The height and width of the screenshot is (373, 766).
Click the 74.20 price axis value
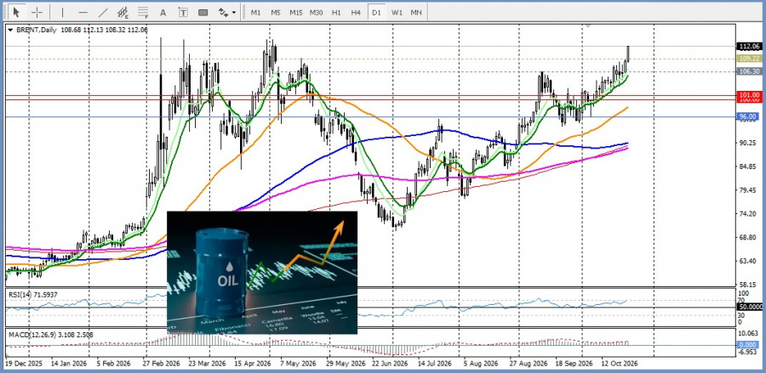[747, 214]
